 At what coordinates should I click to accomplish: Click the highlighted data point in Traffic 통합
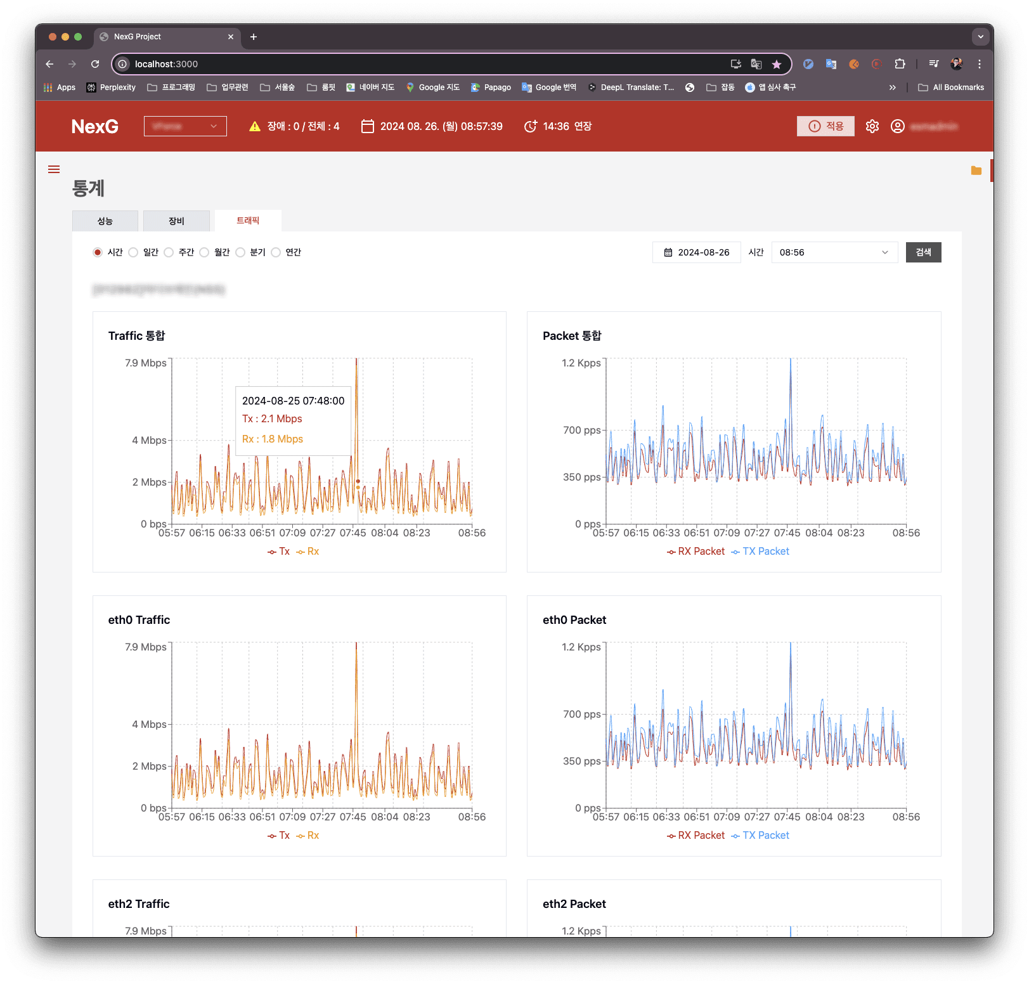358,482
